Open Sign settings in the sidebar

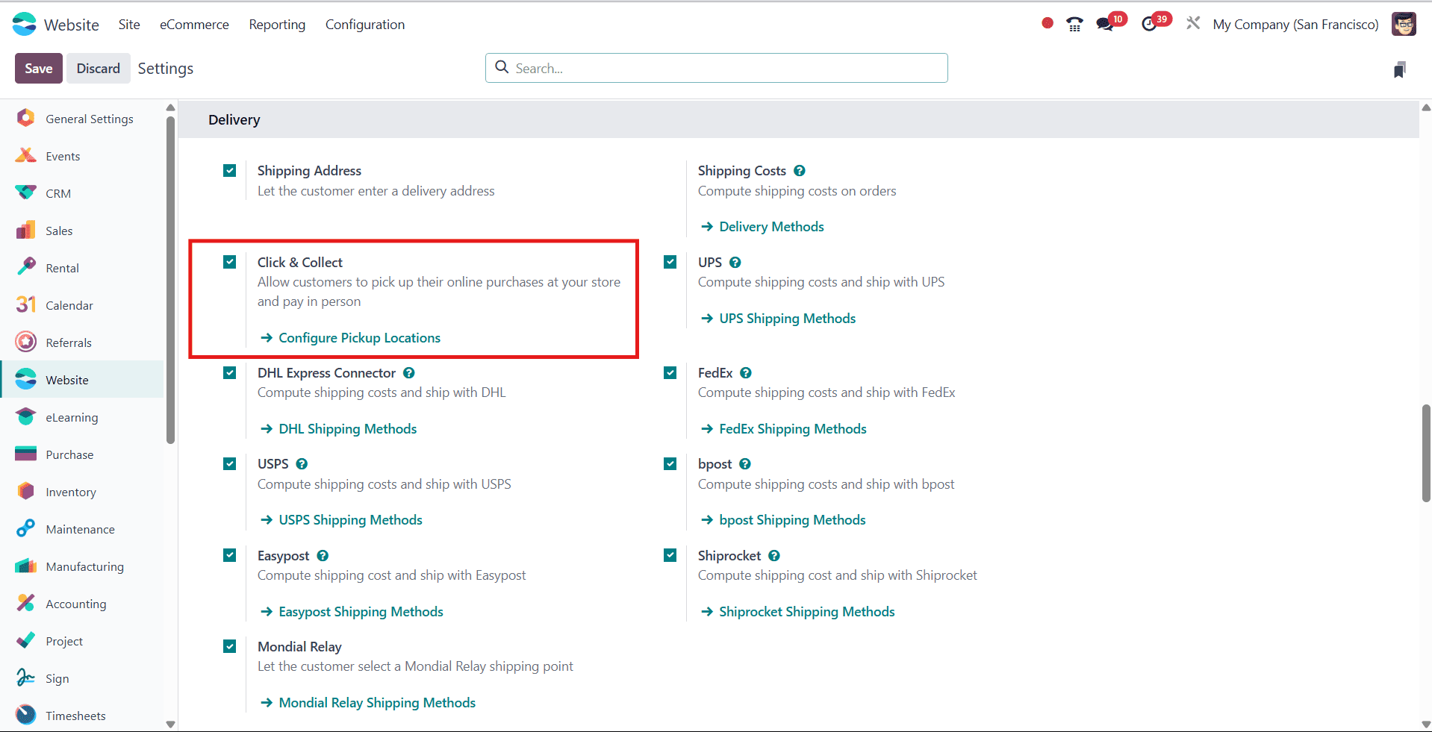[82, 678]
